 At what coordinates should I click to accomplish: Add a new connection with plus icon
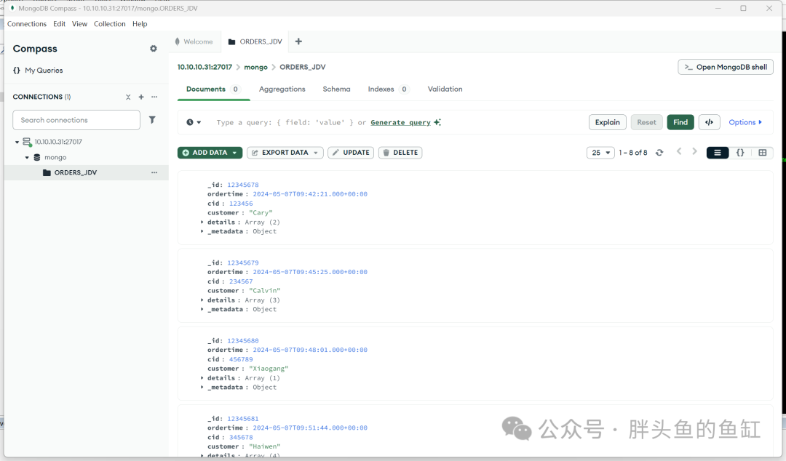tap(141, 97)
